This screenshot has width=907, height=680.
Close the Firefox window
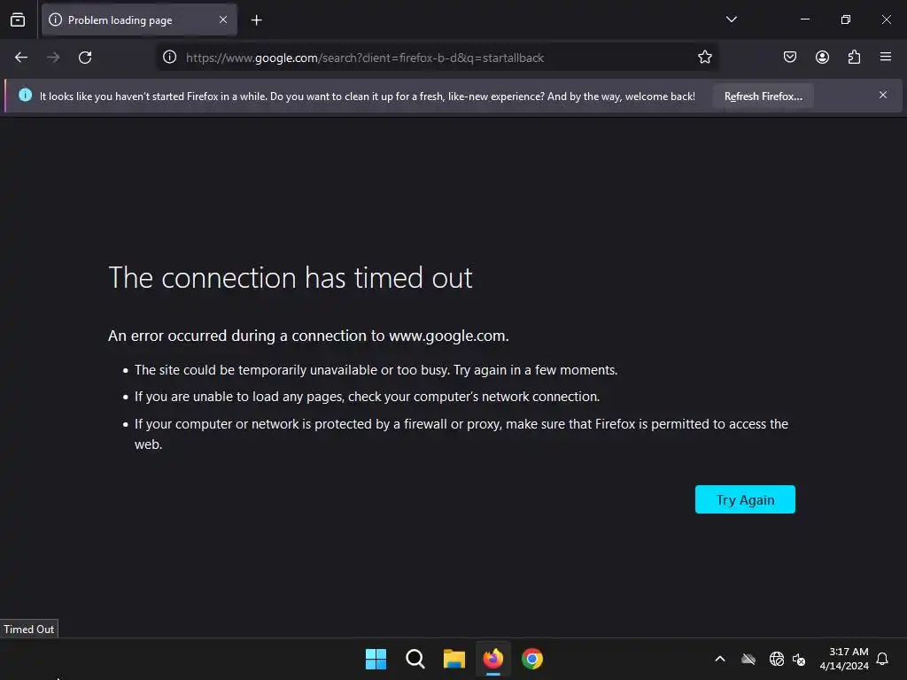pyautogui.click(x=886, y=19)
